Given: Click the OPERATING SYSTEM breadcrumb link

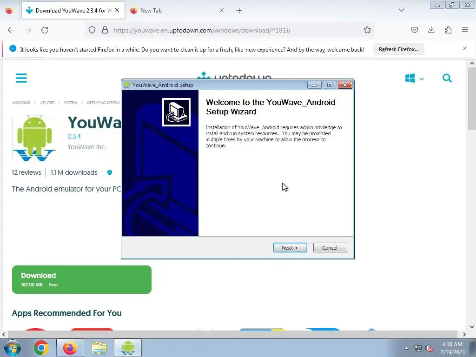Looking at the screenshot, I should click(103, 103).
